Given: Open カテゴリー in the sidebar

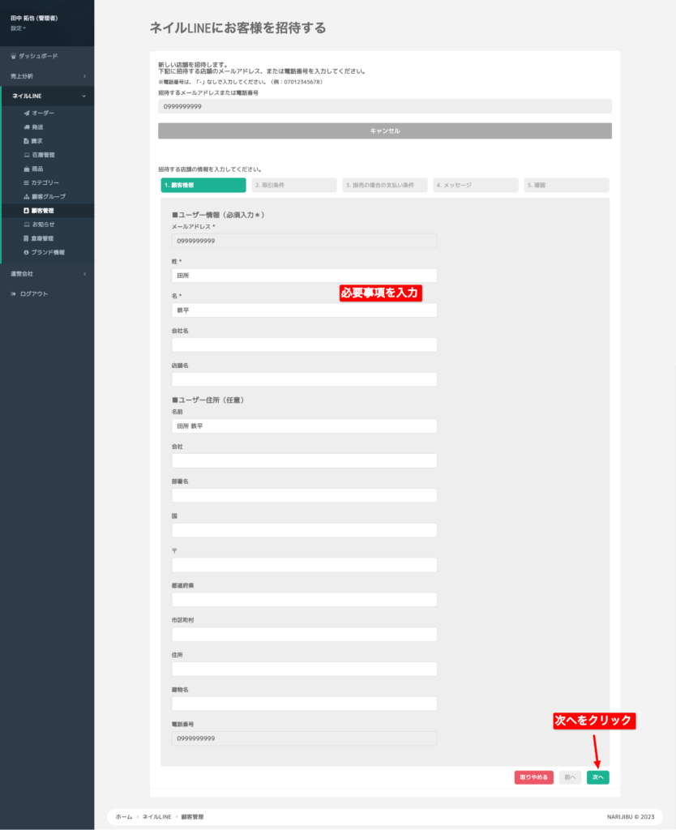Looking at the screenshot, I should pos(45,182).
